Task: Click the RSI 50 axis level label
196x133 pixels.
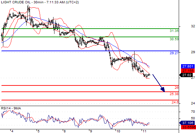Action: (193, 118)
